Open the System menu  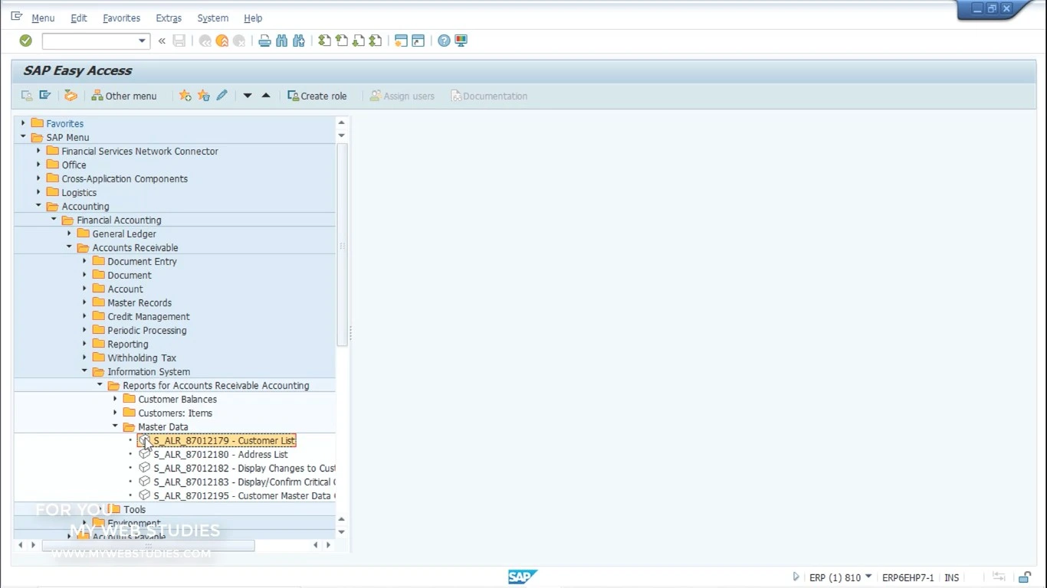click(212, 18)
